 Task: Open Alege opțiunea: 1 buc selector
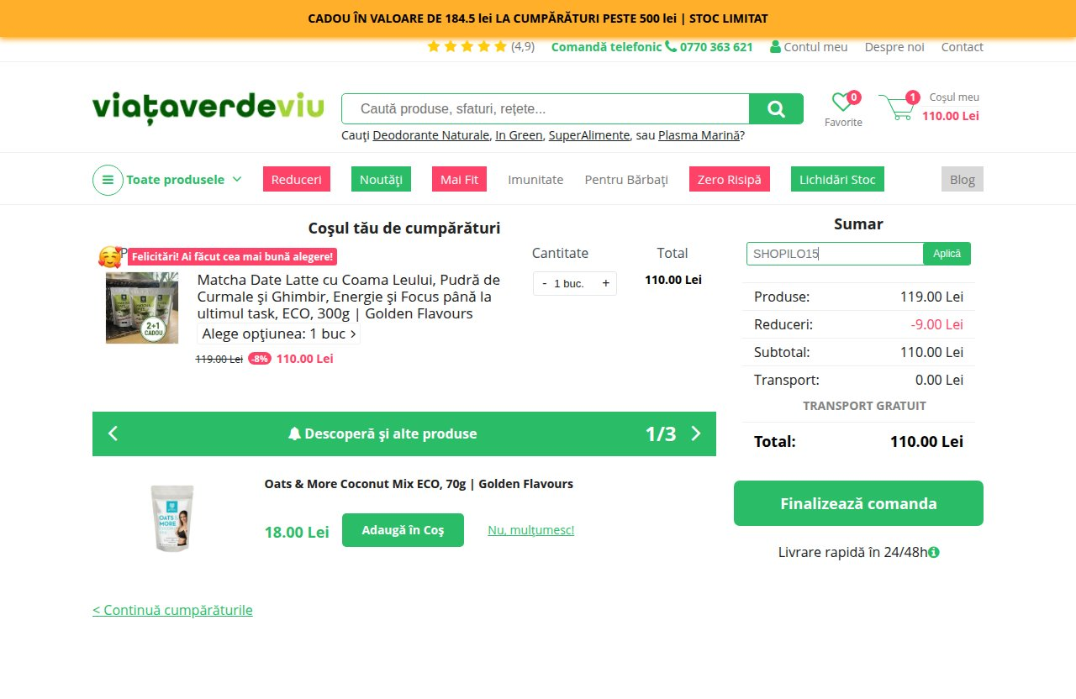coord(279,334)
